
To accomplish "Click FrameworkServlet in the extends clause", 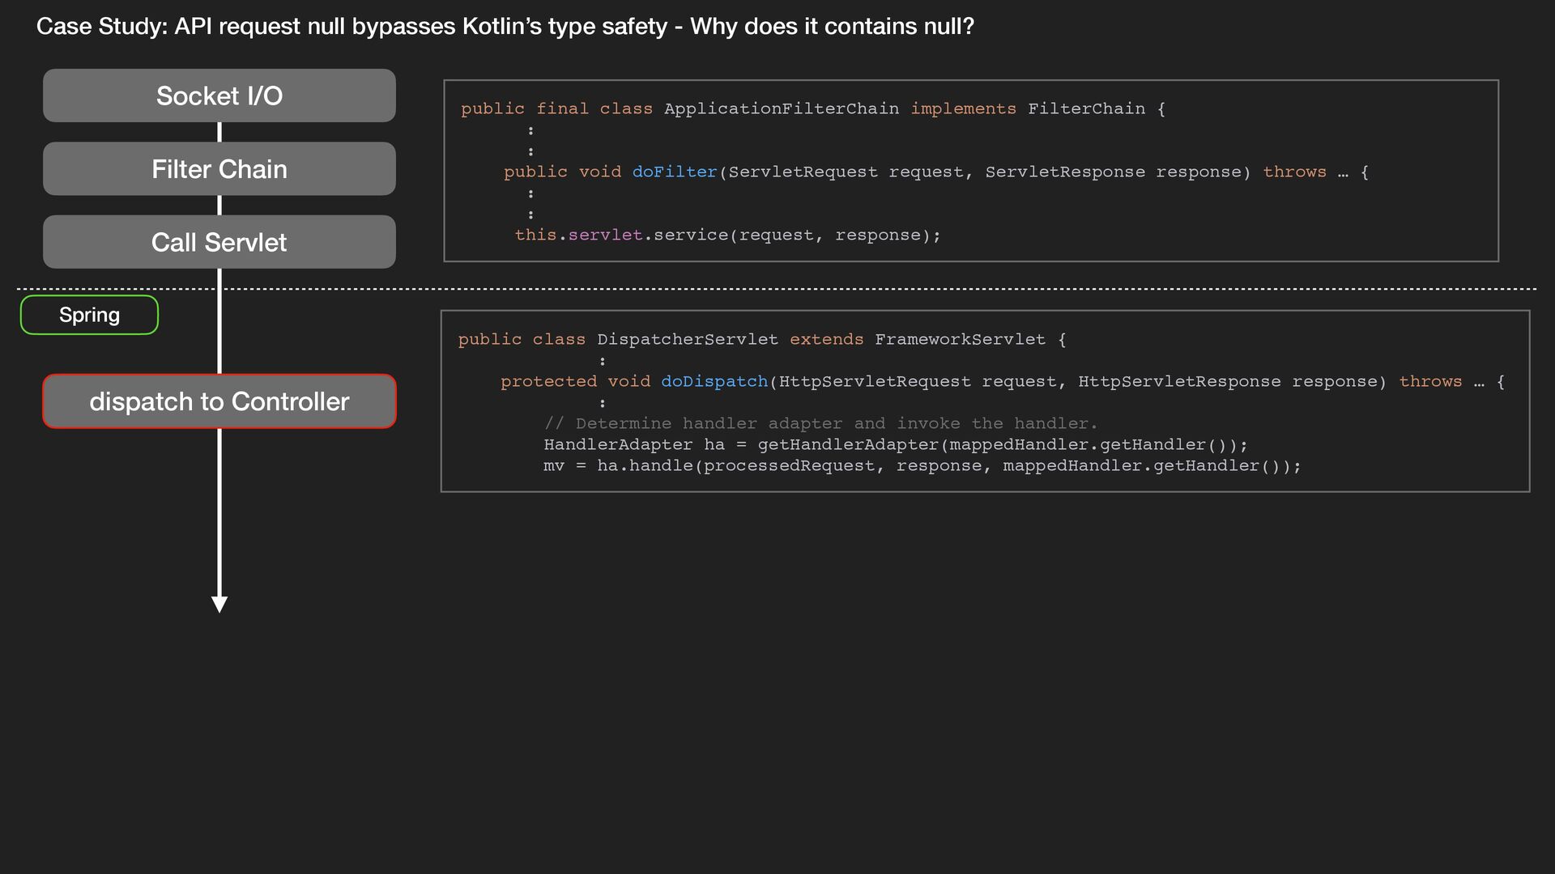I will tap(960, 339).
